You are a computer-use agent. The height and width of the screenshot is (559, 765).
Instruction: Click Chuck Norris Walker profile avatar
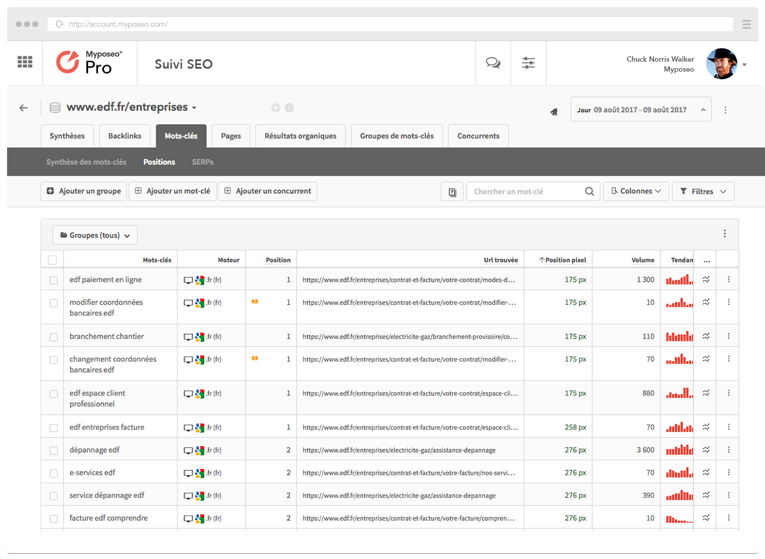pos(722,63)
